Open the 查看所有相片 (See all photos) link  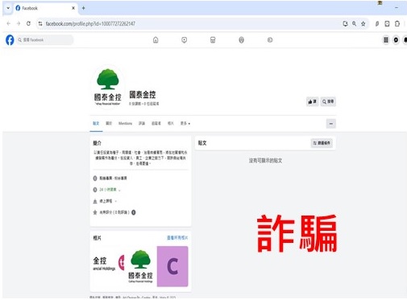[177, 237]
